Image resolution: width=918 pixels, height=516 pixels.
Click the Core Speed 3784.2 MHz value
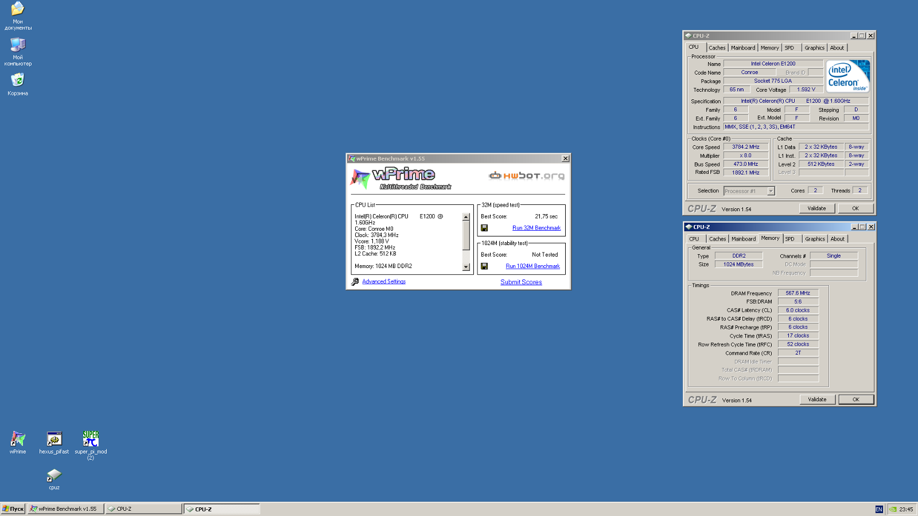pos(745,147)
